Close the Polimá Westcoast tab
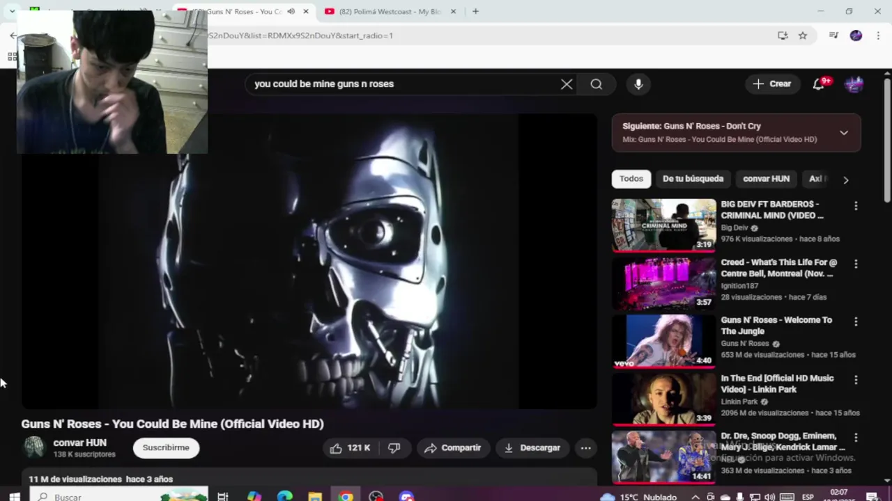Viewport: 892px width, 501px height. click(x=453, y=11)
